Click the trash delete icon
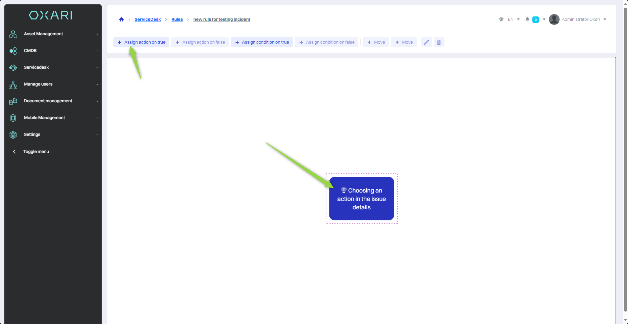 439,42
